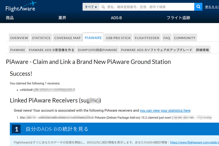This screenshot has width=219, height=146.
Task: Open the 詳細情報 sub-tab
Action: pyautogui.click(x=202, y=50)
